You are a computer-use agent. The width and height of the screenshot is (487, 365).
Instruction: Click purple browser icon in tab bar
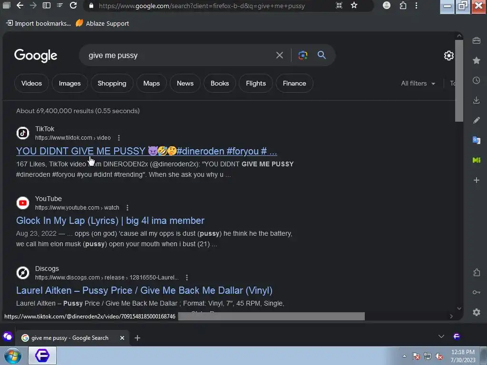457,336
